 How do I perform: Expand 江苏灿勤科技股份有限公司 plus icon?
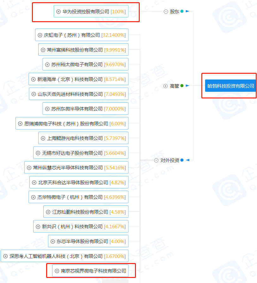click(x=48, y=212)
